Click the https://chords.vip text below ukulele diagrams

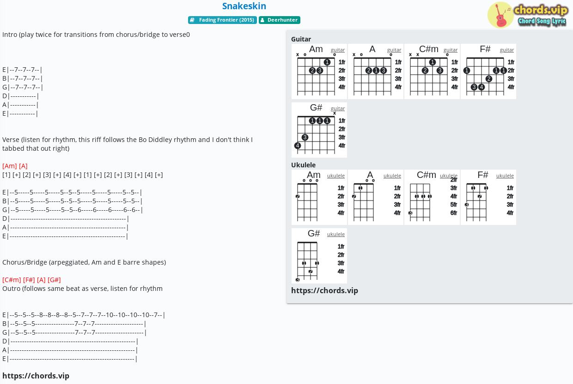(325, 290)
